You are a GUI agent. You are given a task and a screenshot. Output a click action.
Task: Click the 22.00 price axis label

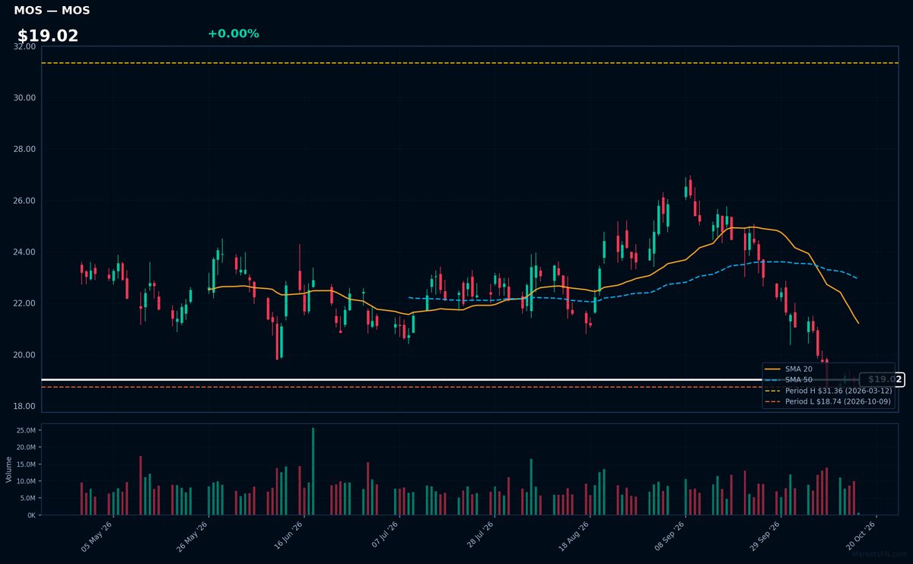(x=24, y=303)
